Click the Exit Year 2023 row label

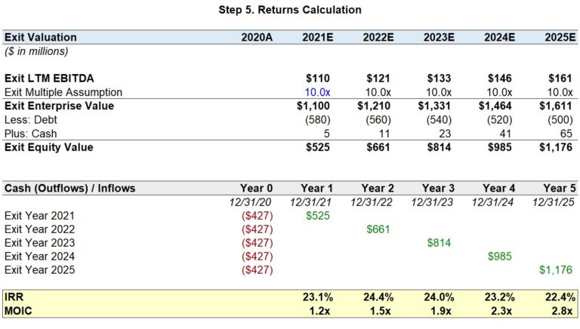(x=39, y=242)
